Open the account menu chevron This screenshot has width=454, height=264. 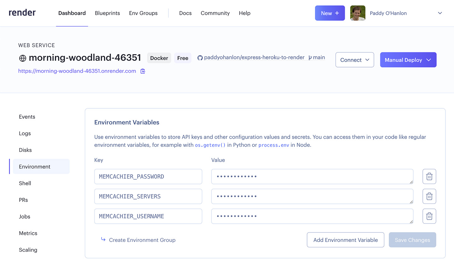point(440,13)
